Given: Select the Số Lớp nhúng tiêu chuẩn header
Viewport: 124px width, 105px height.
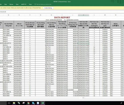Looking at the screenshot, I should pos(41,25).
